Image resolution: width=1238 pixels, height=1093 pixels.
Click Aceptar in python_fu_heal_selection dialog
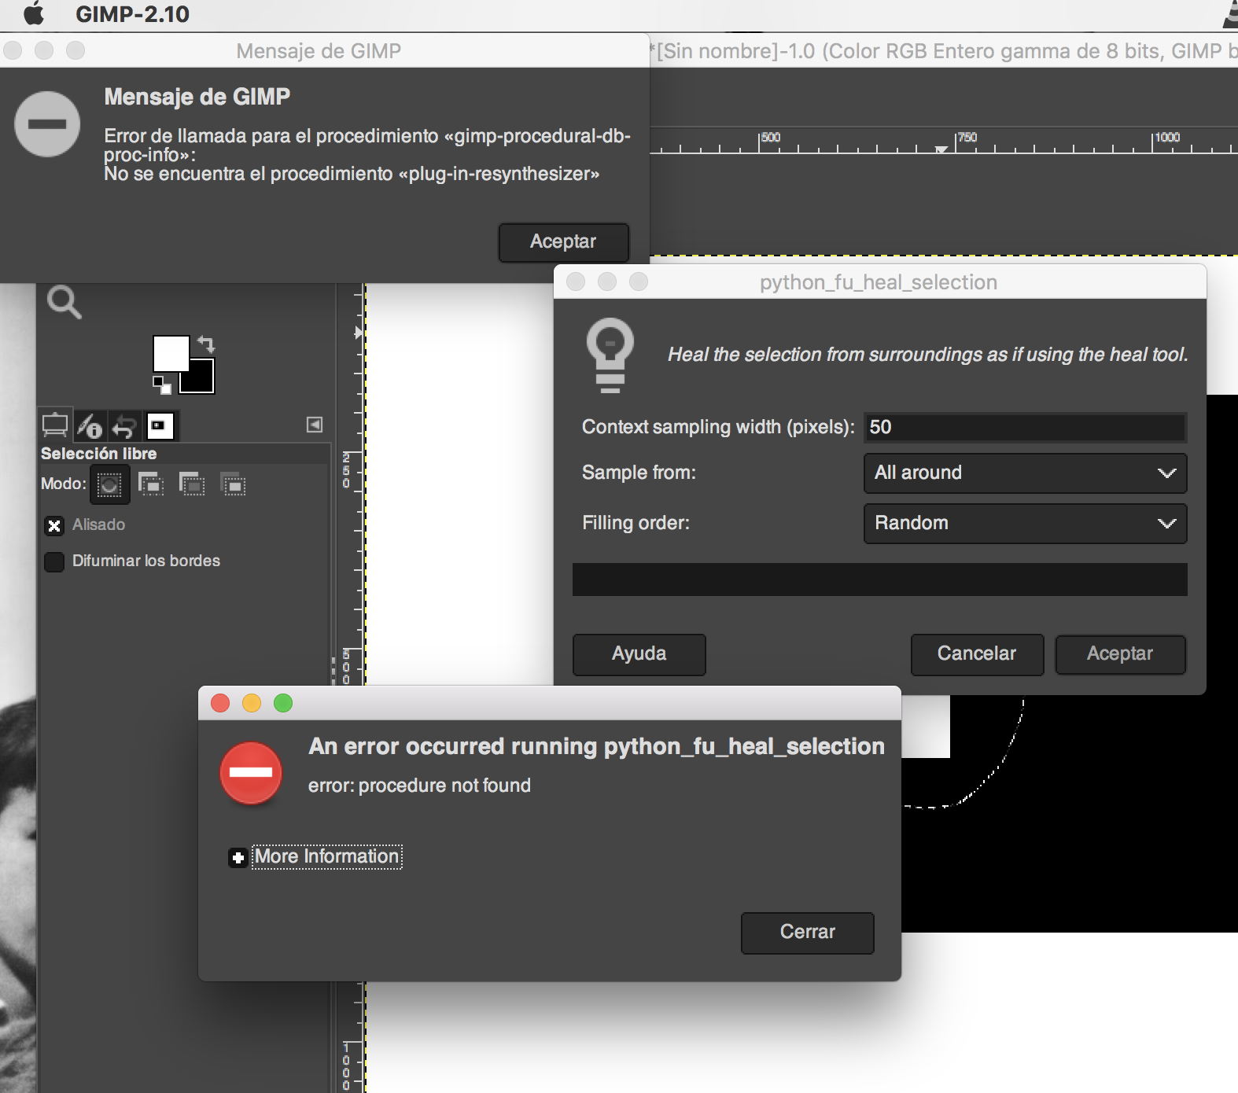point(1120,654)
